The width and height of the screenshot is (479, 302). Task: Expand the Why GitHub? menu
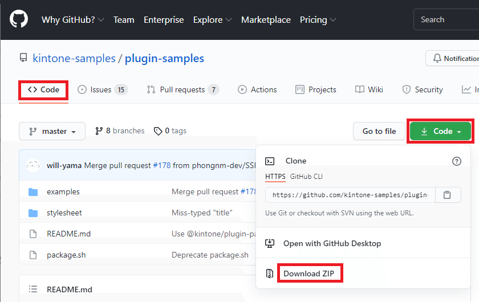72,19
